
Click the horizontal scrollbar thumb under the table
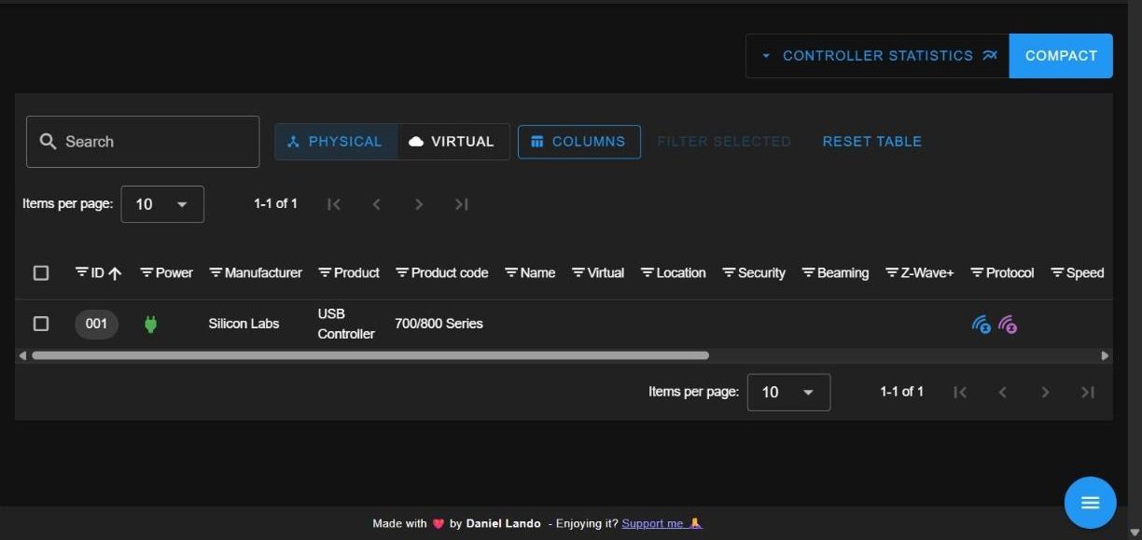[370, 355]
